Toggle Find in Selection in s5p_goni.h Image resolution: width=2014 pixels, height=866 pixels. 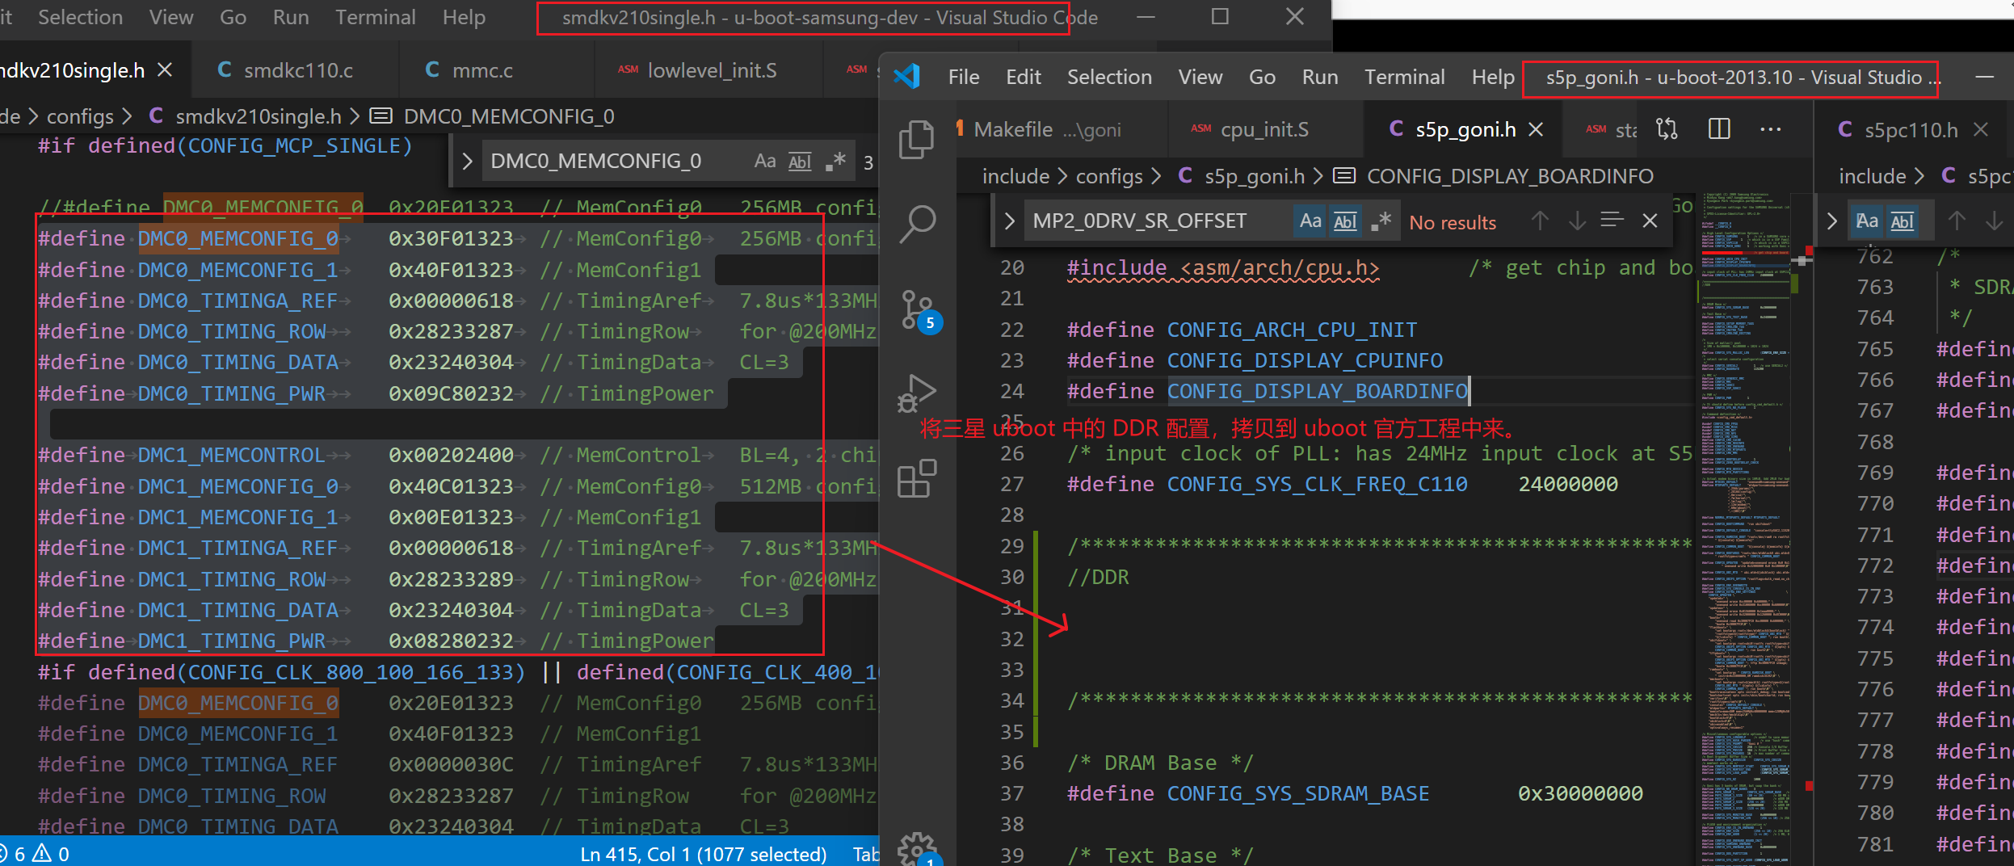point(1612,221)
